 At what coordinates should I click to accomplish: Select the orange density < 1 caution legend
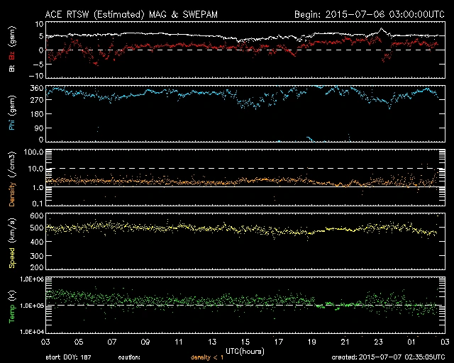(x=208, y=358)
